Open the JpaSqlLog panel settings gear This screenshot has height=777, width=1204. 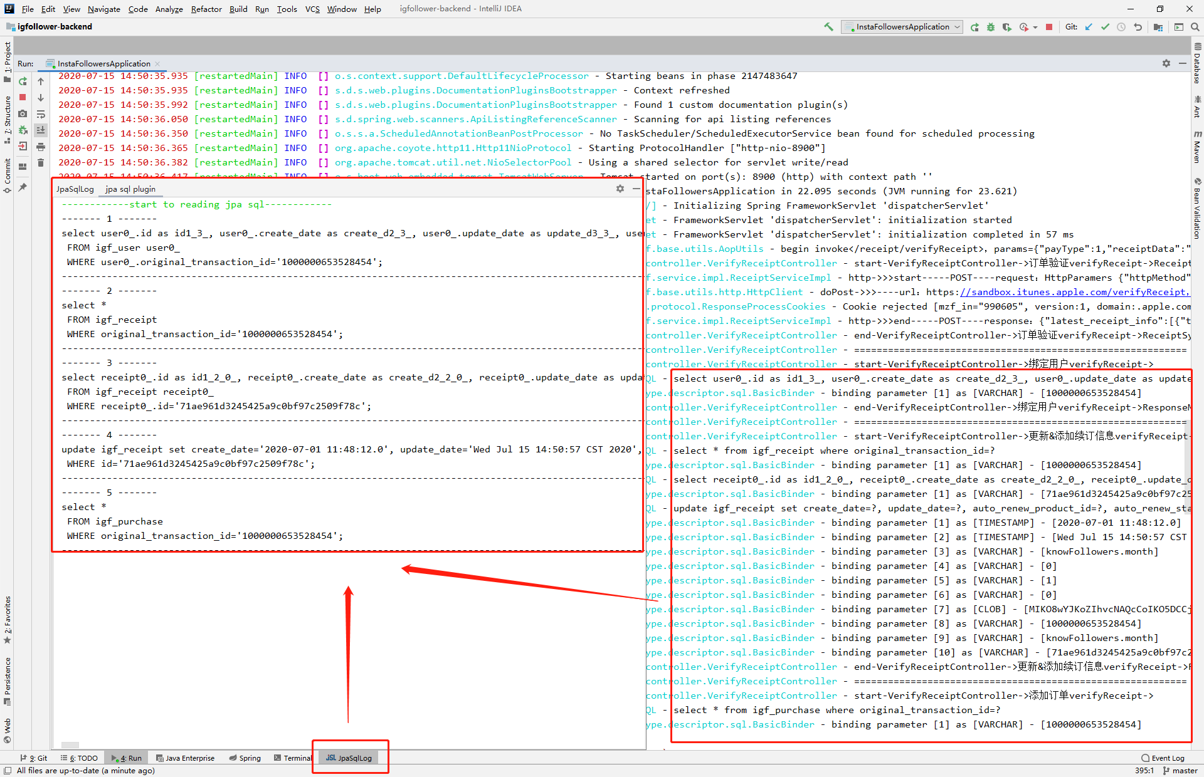[620, 189]
